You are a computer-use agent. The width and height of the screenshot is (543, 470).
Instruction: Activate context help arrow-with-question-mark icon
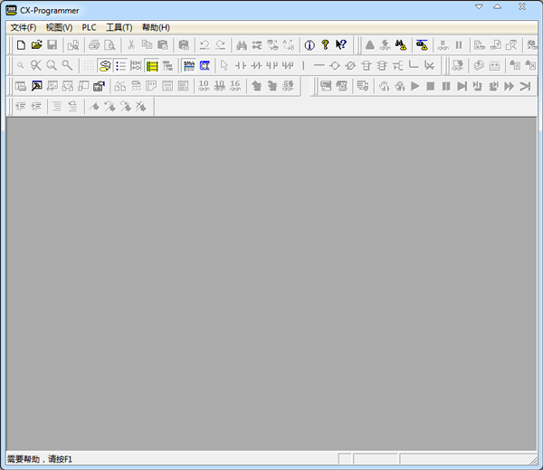pos(341,45)
